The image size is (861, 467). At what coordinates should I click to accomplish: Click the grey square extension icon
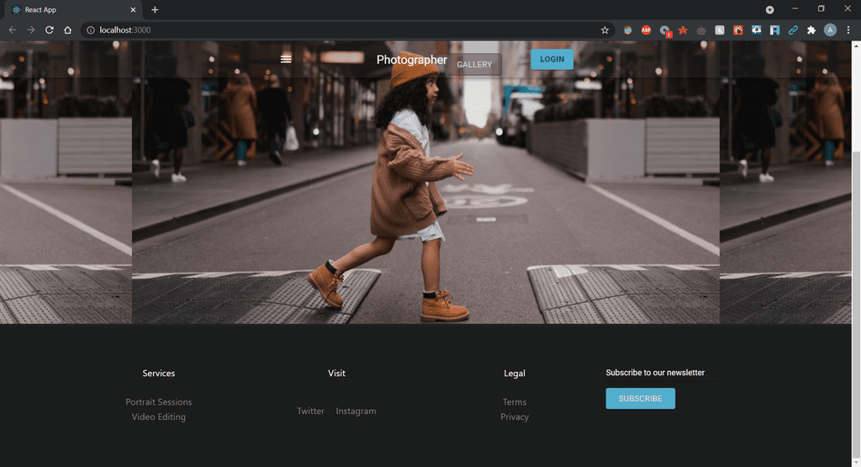720,30
